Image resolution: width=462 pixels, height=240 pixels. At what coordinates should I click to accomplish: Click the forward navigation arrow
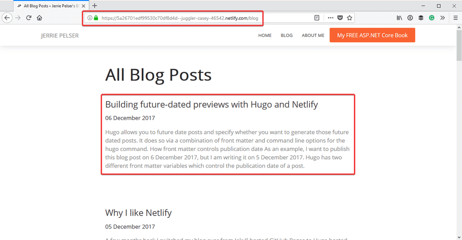pos(18,18)
